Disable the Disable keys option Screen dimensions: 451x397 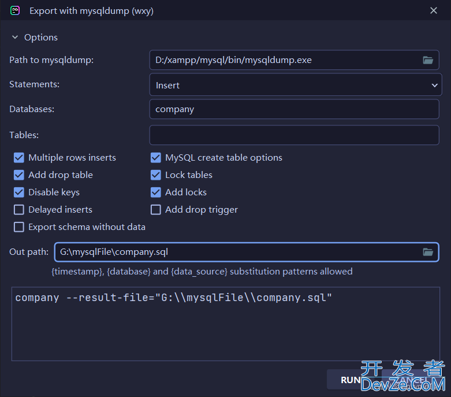pyautogui.click(x=19, y=192)
